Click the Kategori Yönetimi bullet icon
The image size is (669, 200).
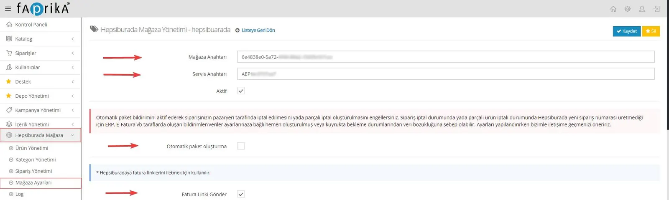click(x=11, y=160)
